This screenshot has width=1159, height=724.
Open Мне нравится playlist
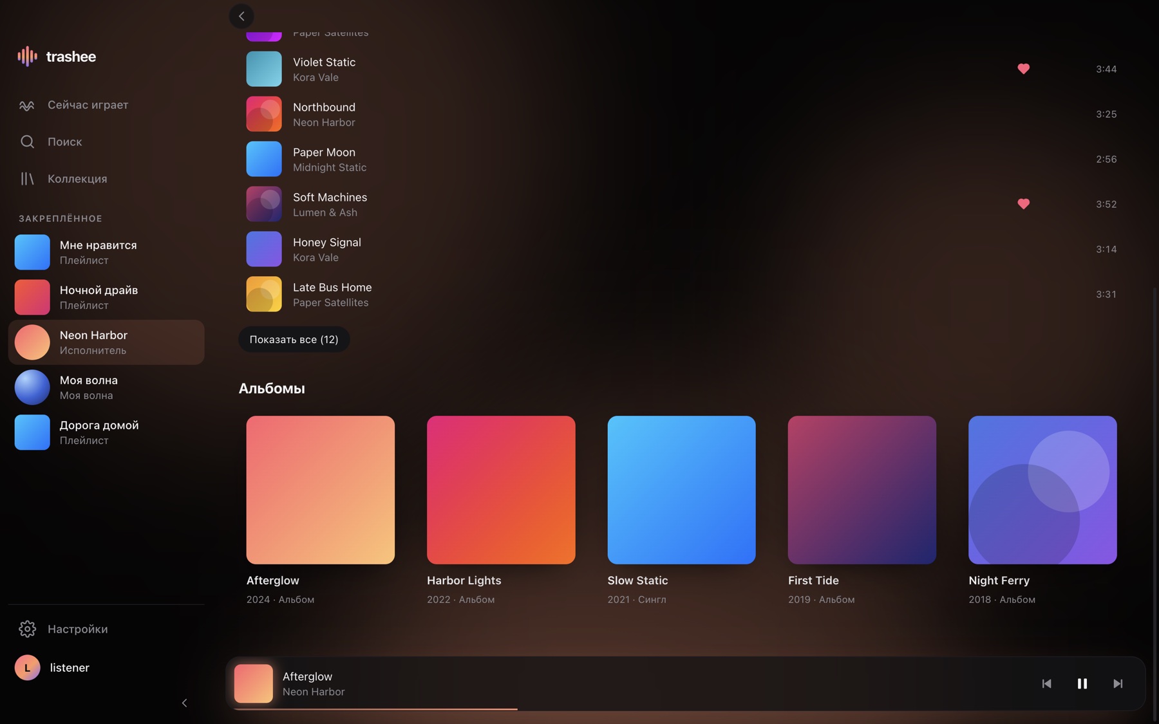point(106,252)
